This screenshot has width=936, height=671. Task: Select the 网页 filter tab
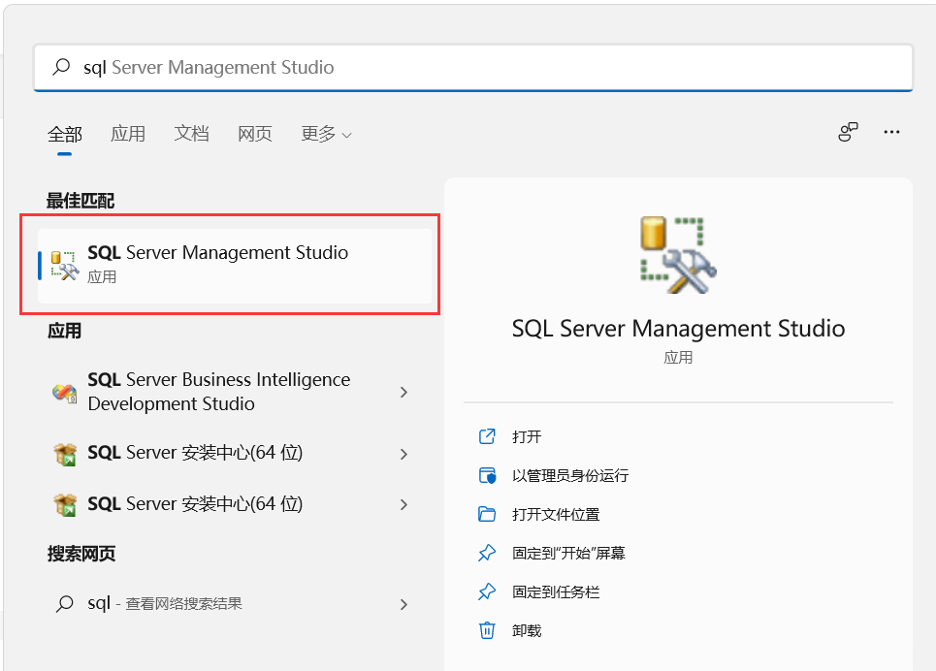[x=255, y=134]
